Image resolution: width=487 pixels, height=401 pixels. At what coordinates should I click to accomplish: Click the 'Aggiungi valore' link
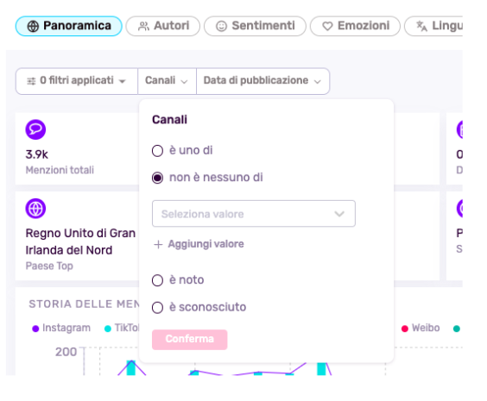tap(199, 244)
